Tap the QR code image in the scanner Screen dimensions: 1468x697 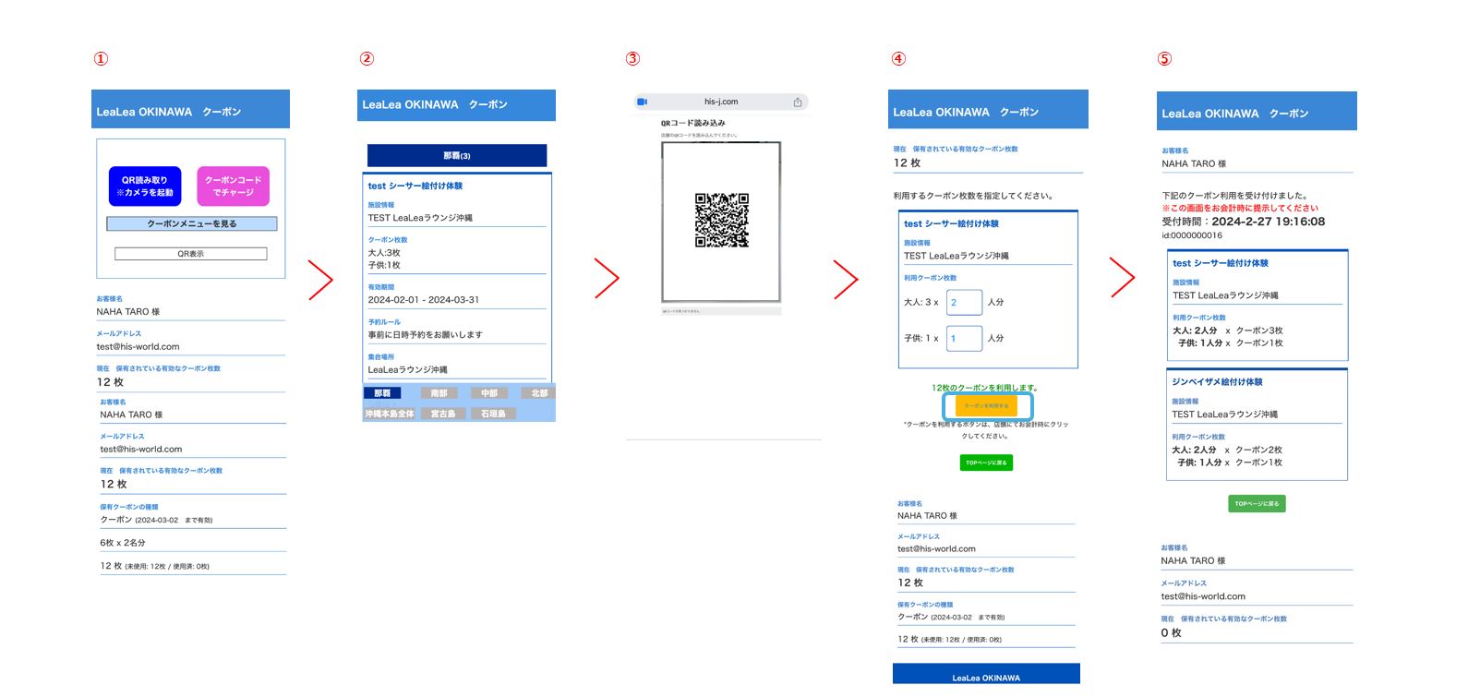[x=721, y=220]
